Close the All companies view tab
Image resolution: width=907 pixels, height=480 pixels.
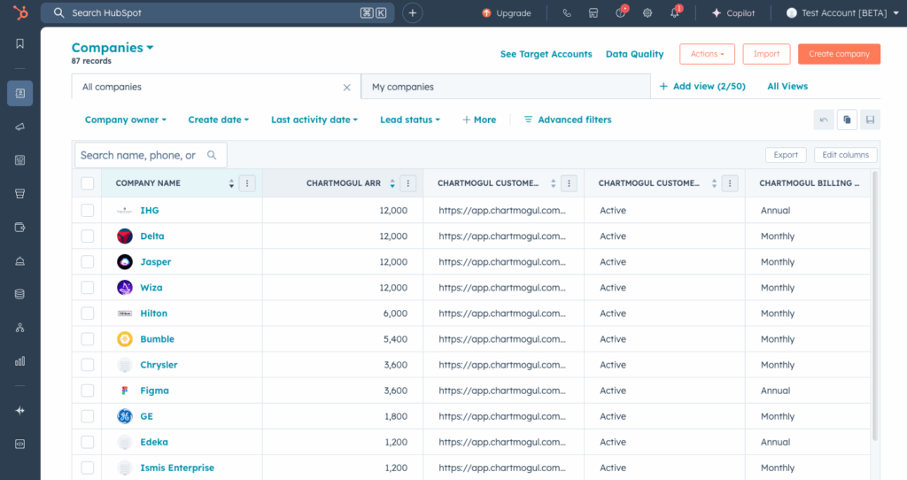click(346, 88)
